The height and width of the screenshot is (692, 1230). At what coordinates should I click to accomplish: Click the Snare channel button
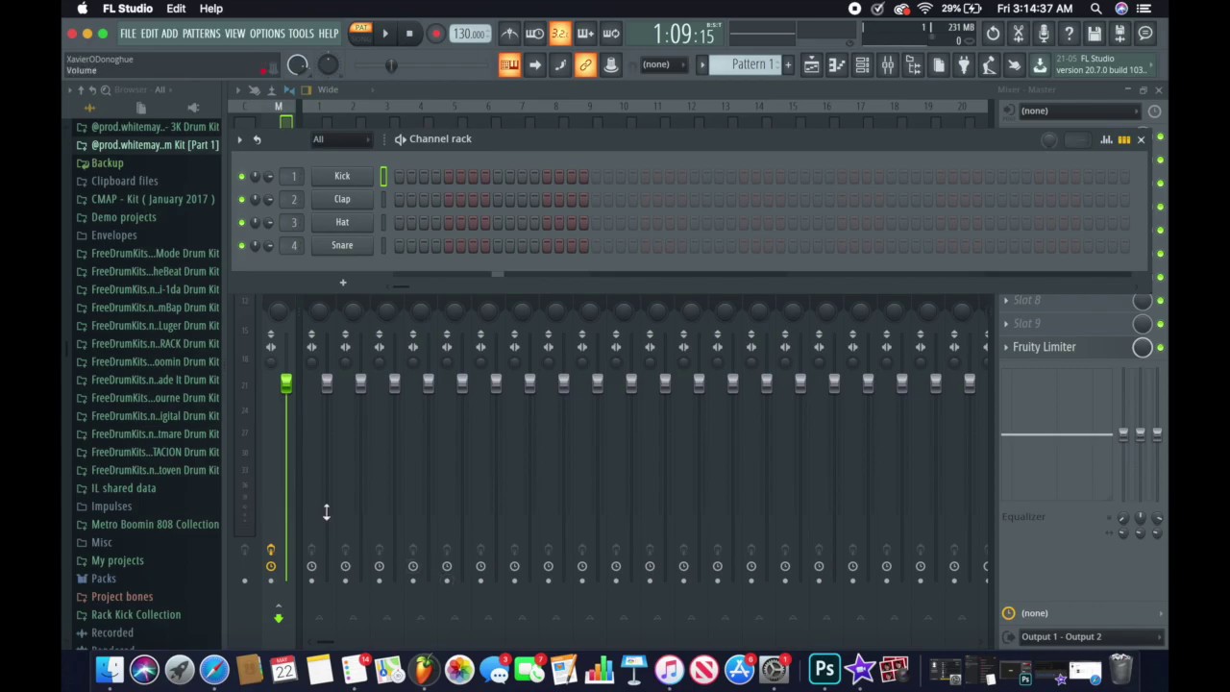pos(342,245)
